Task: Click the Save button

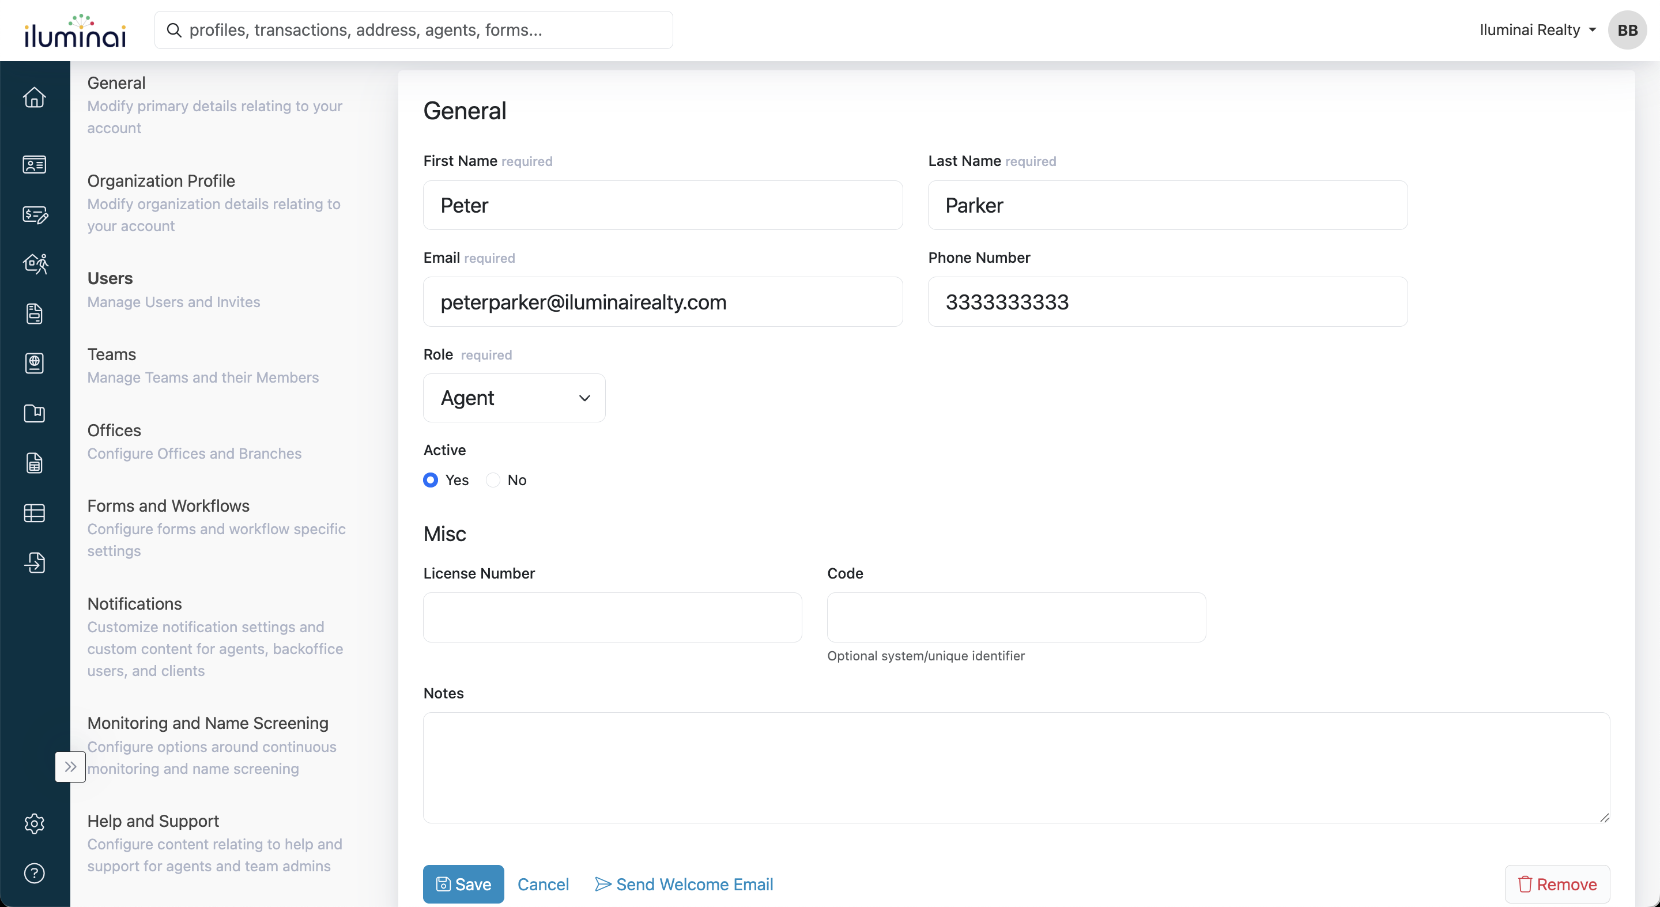Action: click(463, 884)
